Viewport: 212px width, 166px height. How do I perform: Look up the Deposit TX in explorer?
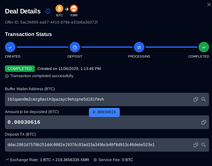[203, 145]
